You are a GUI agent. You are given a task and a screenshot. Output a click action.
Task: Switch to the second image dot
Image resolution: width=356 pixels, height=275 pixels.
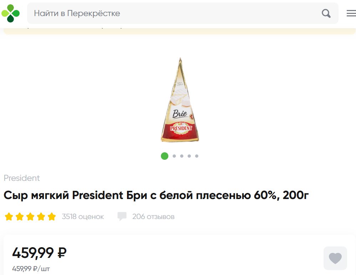(174, 156)
